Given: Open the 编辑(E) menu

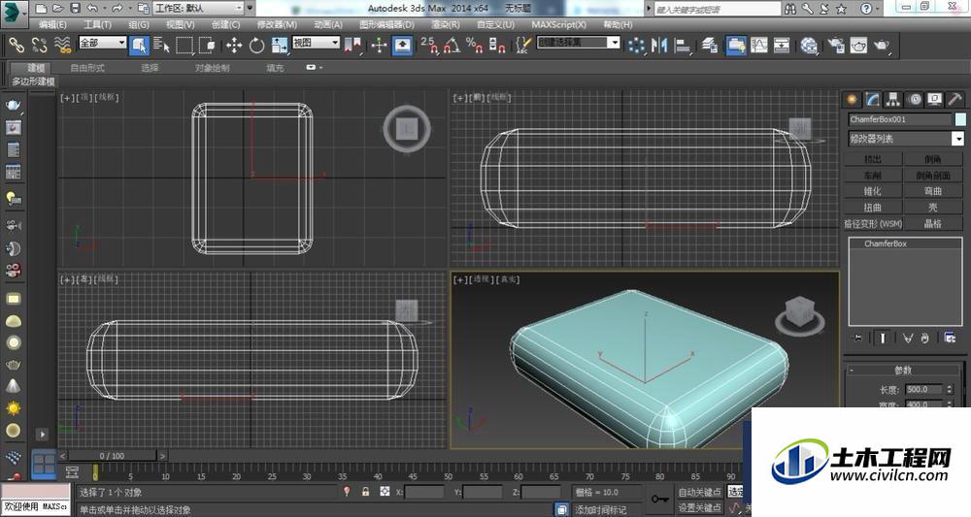Looking at the screenshot, I should [52, 25].
